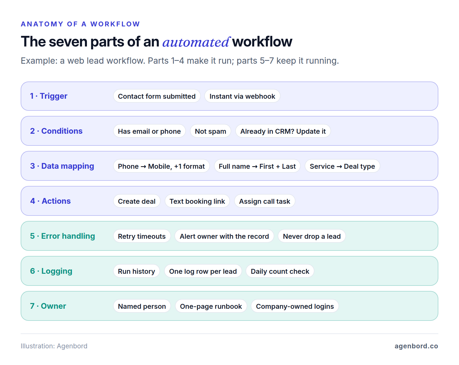459x365 pixels.
Task: Click the 'Text booking link' chip
Action: coord(197,201)
